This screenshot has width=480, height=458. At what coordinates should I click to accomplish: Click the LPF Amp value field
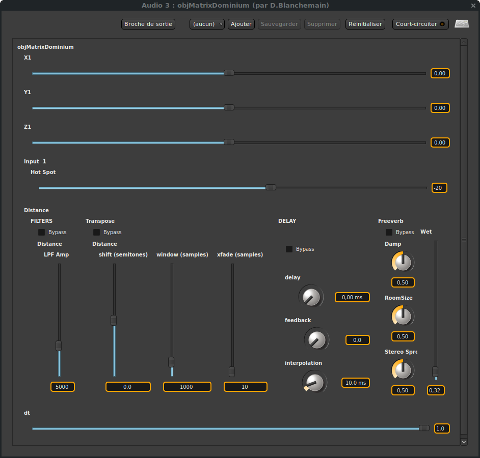(x=63, y=387)
